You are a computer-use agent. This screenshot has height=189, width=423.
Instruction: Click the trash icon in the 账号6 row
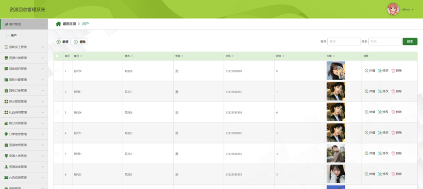(393, 112)
